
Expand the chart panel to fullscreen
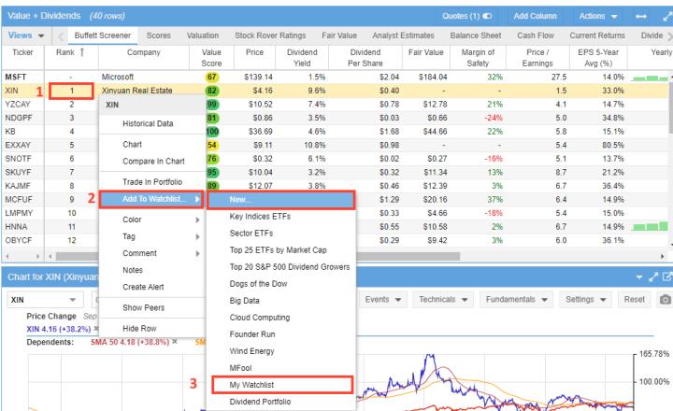[653, 277]
